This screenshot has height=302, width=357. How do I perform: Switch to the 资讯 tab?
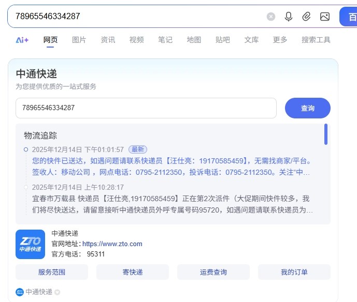108,40
